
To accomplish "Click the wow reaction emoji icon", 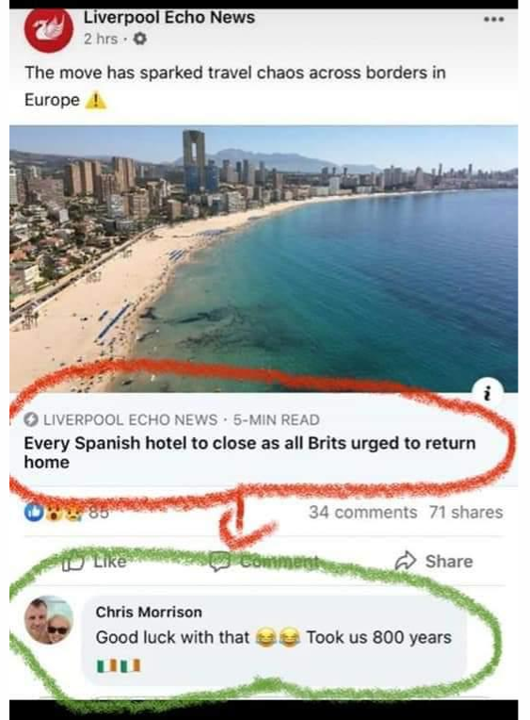I will pos(55,513).
